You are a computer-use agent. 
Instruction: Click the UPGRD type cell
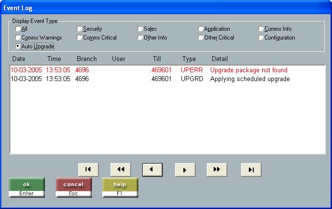point(192,79)
